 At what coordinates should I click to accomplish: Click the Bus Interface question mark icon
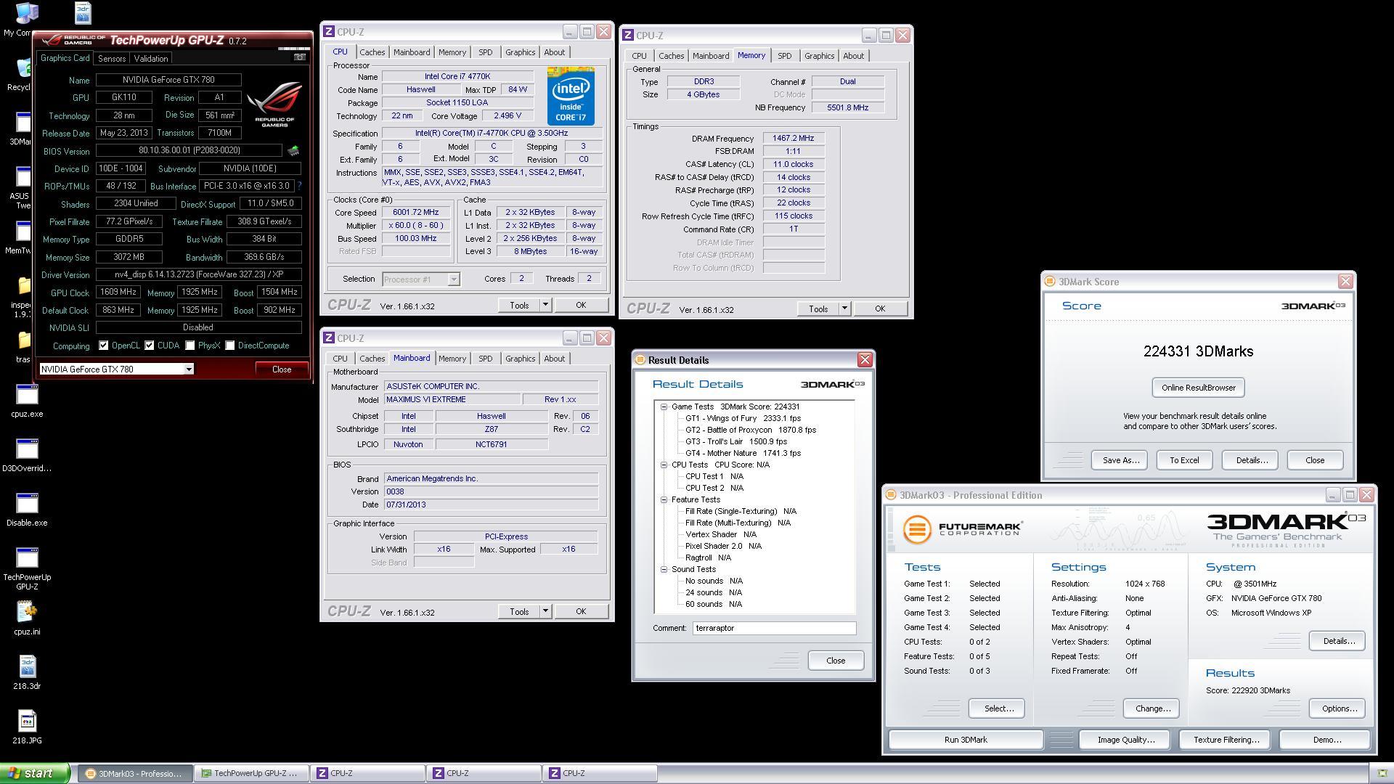click(300, 186)
